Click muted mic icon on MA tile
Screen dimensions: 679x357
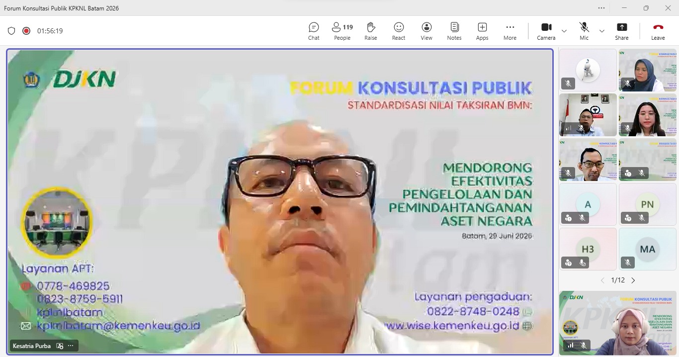pyautogui.click(x=628, y=263)
